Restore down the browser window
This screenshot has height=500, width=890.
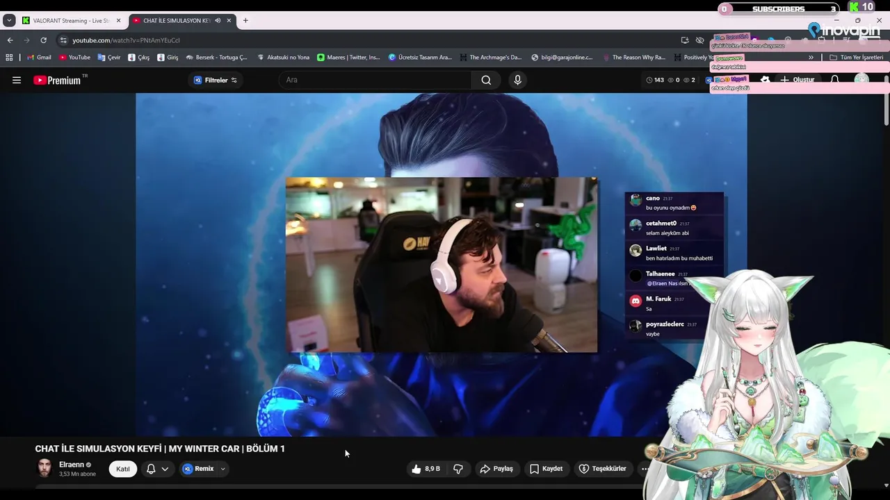point(857,20)
